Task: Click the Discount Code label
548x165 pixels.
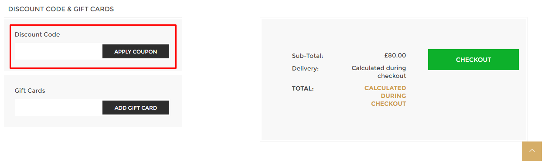Action: pyautogui.click(x=37, y=34)
